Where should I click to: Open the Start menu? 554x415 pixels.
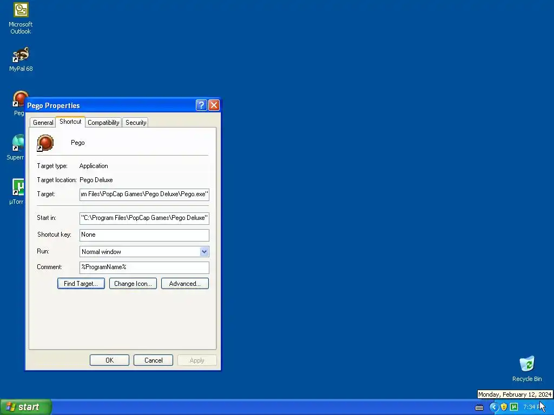click(26, 407)
